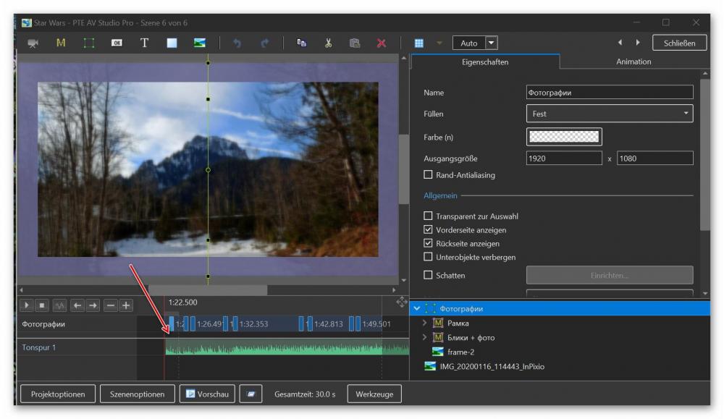
Task: Switch to the Animation tab
Action: coord(633,62)
